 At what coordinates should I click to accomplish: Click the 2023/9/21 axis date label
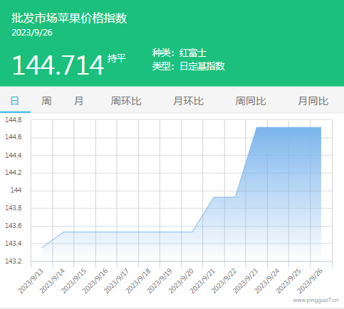click(202, 281)
